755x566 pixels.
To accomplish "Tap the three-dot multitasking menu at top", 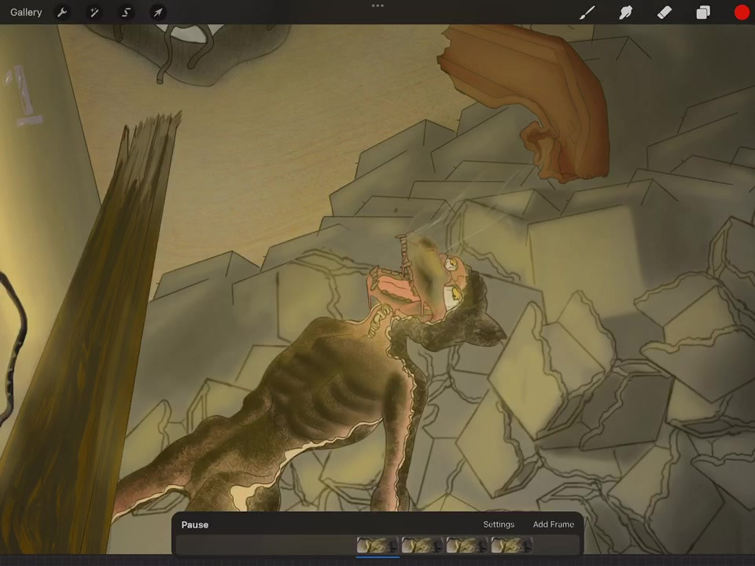I will pos(377,6).
